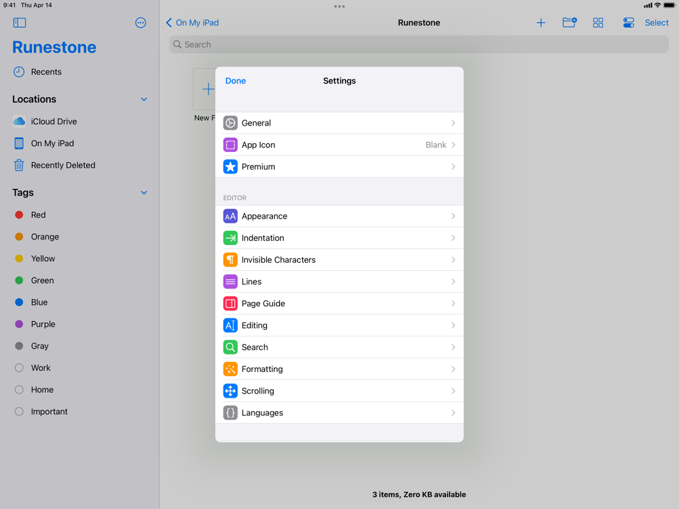Viewport: 679px width, 509px height.
Task: Tap the three-dot multitasking indicator at top
Action: [339, 7]
